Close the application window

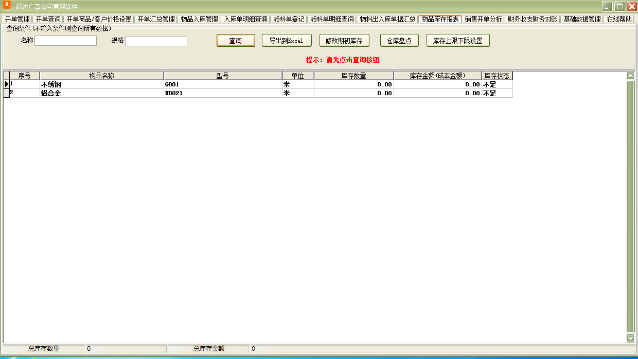pyautogui.click(x=631, y=6)
